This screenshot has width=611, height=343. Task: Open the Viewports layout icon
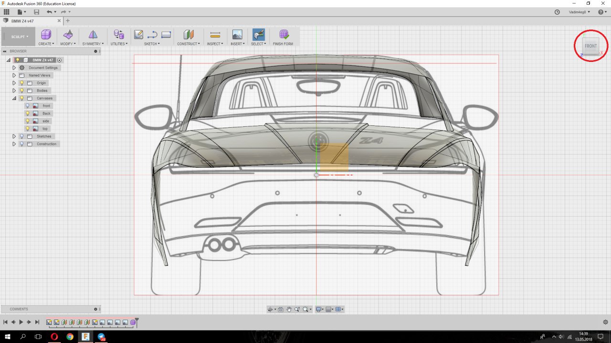point(339,309)
